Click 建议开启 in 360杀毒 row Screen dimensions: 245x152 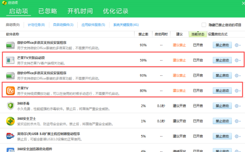[179, 106]
